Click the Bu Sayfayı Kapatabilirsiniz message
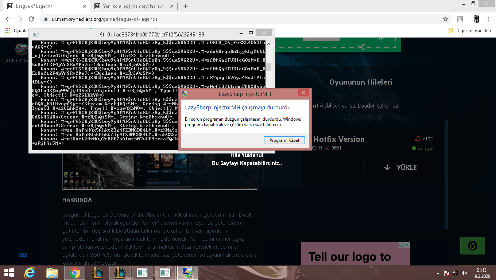496x280 pixels. click(x=247, y=163)
